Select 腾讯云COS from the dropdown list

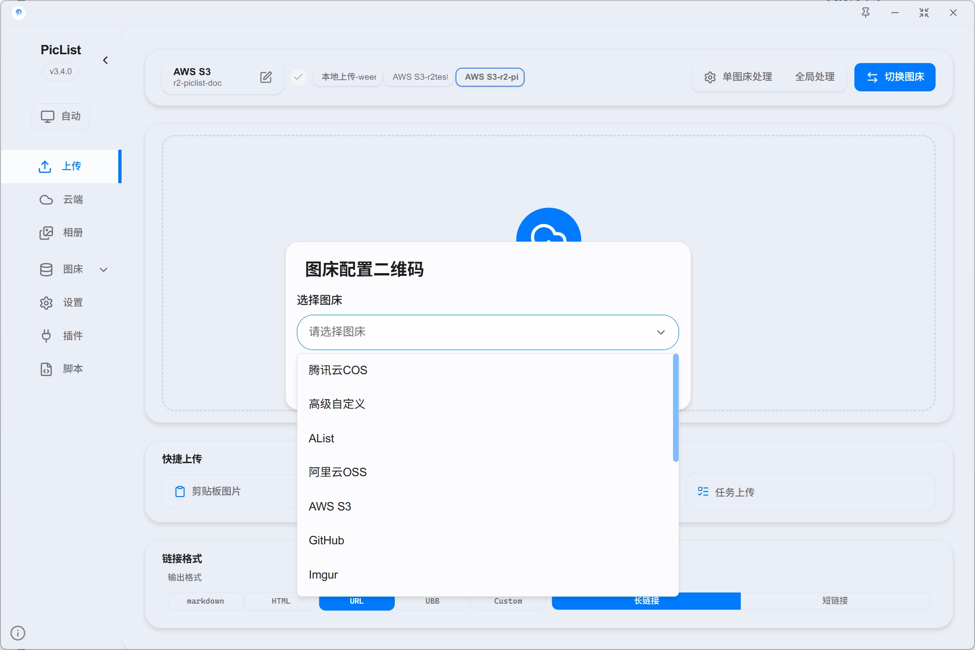click(x=485, y=370)
